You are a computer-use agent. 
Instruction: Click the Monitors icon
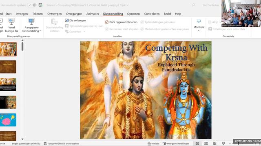199,21
